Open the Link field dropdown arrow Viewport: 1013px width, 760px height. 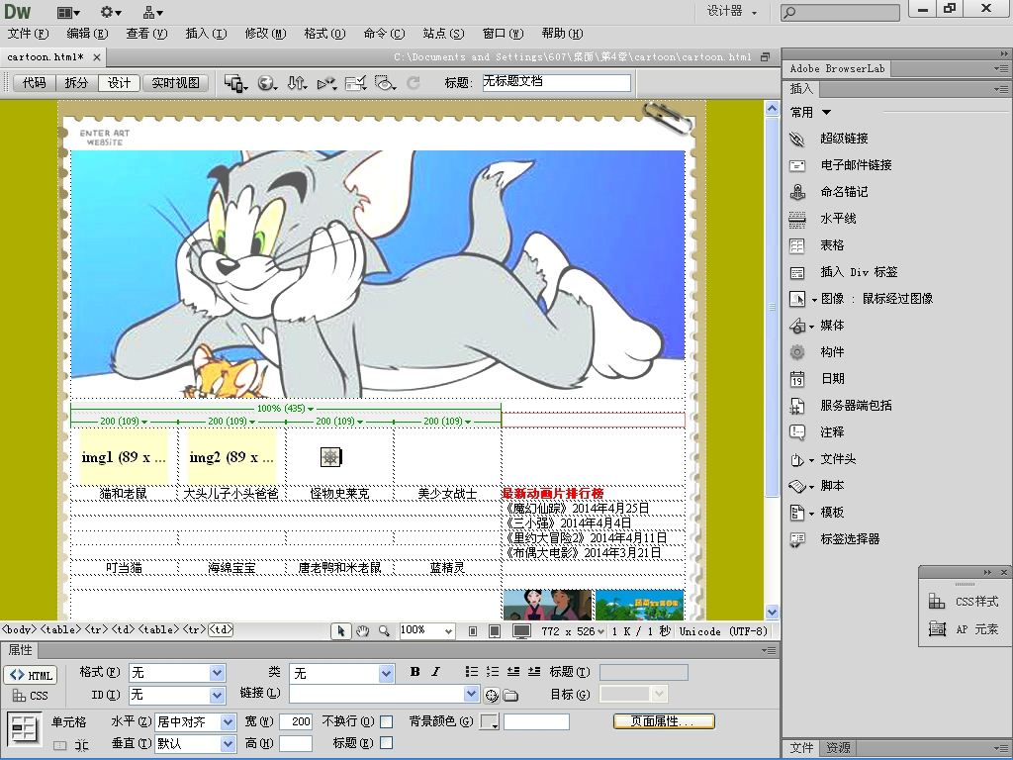tap(471, 694)
